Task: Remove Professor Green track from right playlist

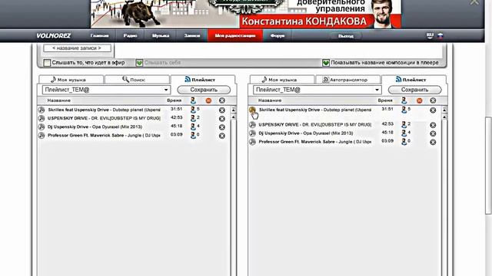Action: pos(433,142)
